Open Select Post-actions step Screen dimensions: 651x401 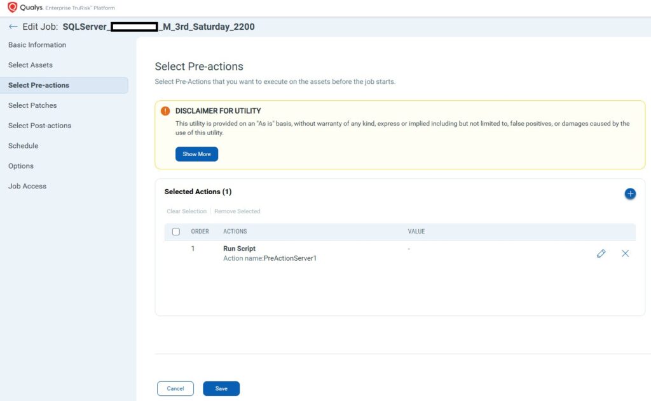click(x=39, y=126)
